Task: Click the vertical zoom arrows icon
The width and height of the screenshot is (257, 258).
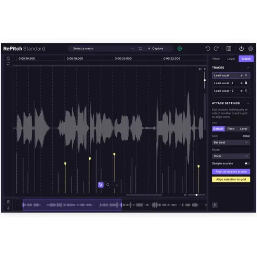Action: pyautogui.click(x=205, y=69)
